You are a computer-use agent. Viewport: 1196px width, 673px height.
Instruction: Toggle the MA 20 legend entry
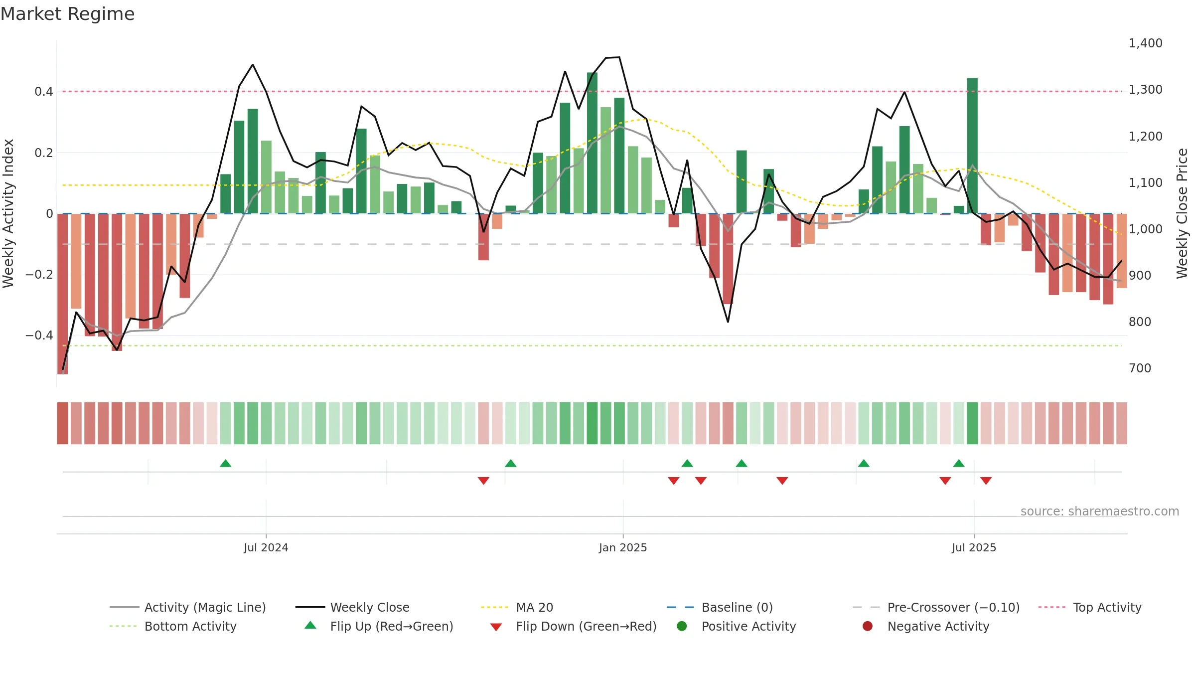click(x=517, y=607)
